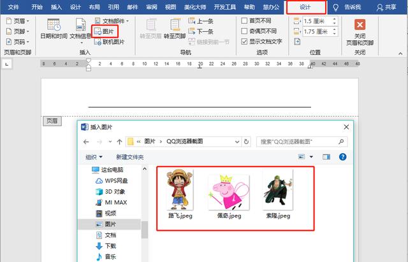Screen dimensions: 408x262
Task: Click the tab selector at ruler corner
Action: click(7, 64)
